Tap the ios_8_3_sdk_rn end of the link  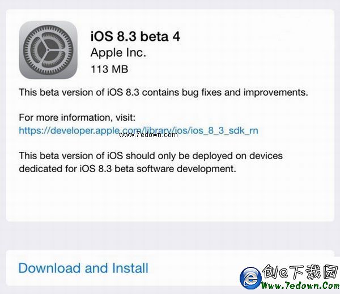click(x=224, y=130)
